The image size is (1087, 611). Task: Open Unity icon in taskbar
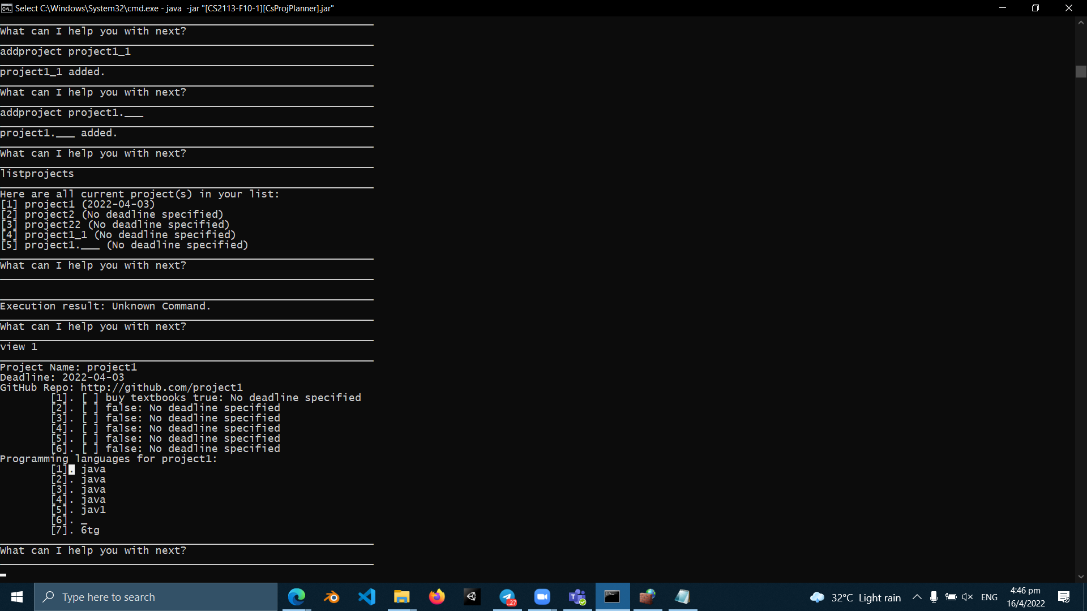472,597
